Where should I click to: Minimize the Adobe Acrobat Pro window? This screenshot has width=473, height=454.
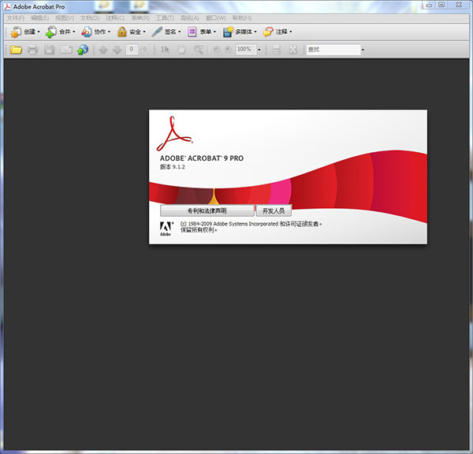tap(429, 6)
